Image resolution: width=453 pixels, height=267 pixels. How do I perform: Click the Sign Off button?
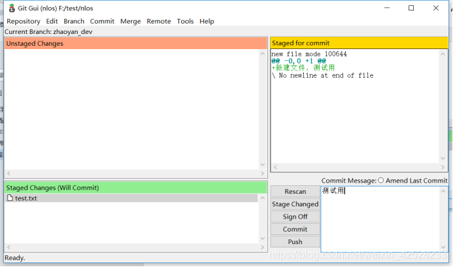point(295,217)
